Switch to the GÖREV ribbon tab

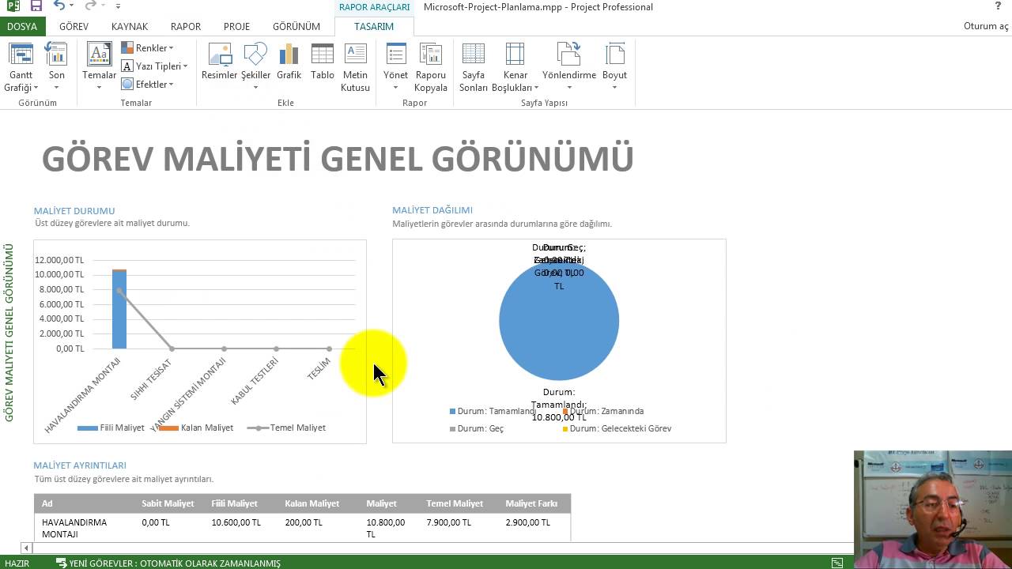click(74, 26)
